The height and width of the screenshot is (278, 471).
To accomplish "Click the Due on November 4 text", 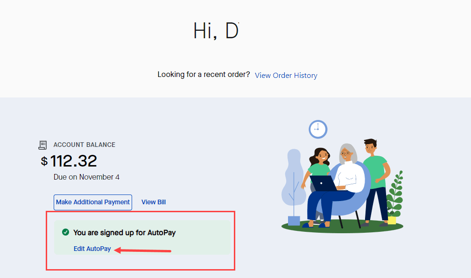I will pos(86,177).
